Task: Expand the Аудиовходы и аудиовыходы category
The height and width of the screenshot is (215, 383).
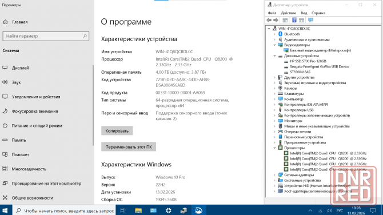Action: pyautogui.click(x=274, y=39)
